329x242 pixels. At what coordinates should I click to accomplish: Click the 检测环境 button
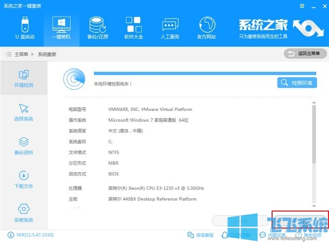point(297,83)
